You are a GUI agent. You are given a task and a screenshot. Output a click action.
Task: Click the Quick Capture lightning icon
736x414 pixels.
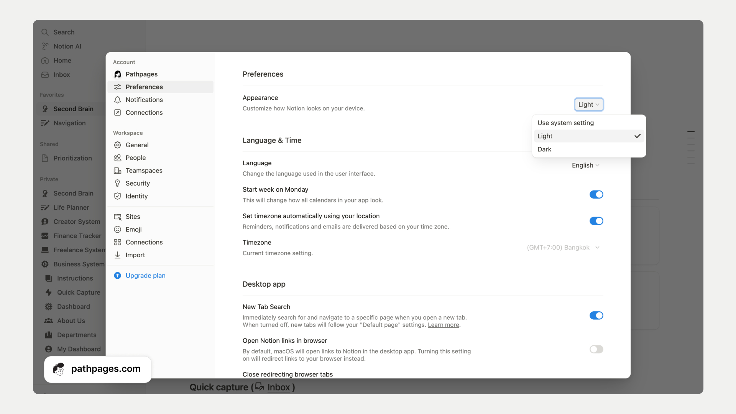(x=49, y=292)
